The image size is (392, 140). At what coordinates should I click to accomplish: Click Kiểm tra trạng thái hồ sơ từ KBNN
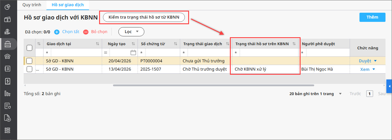click(144, 17)
